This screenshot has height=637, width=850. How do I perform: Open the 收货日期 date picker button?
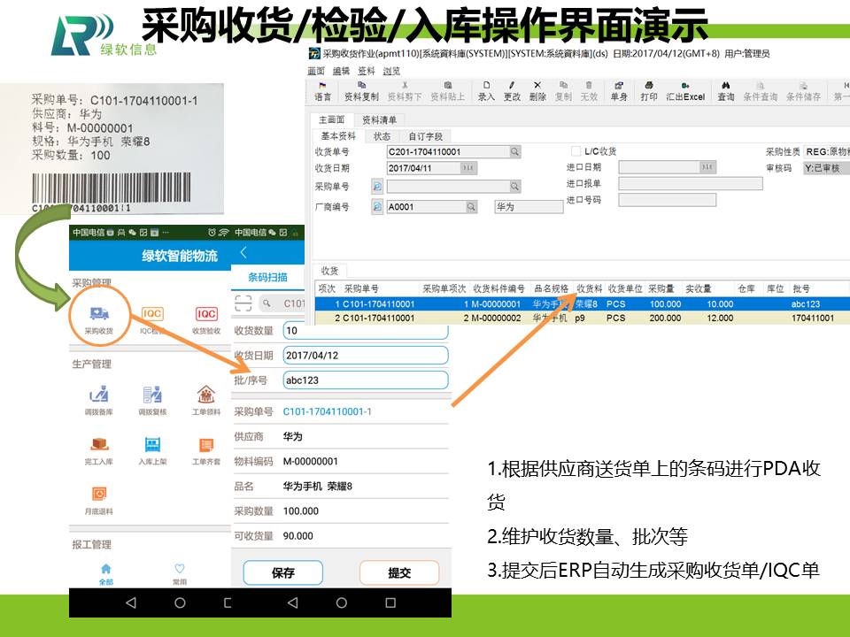tap(469, 168)
